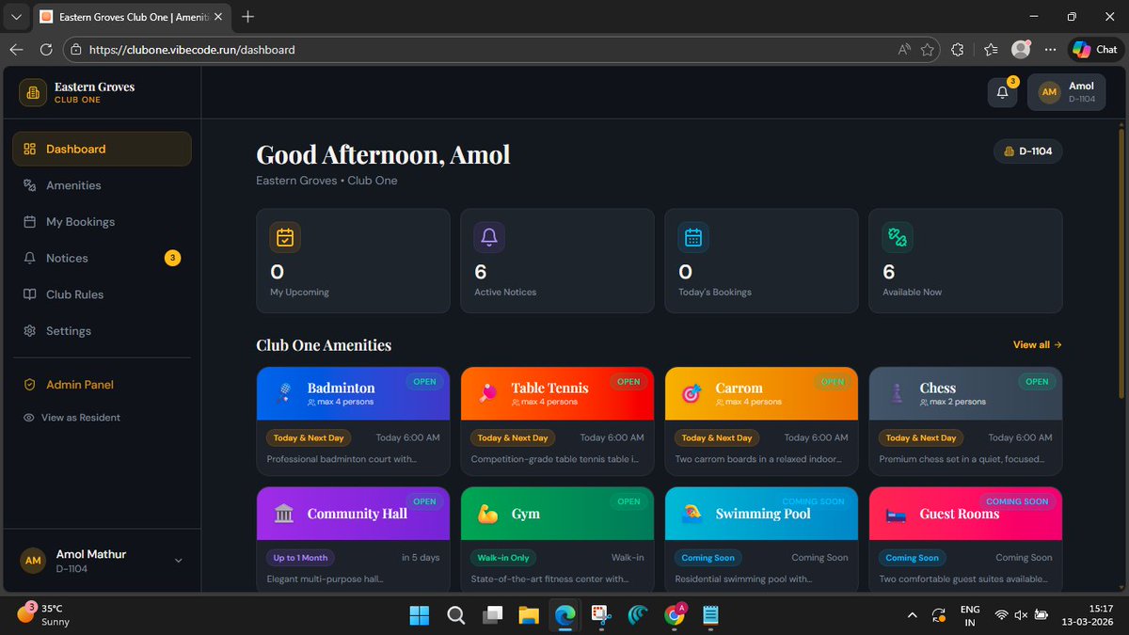Open Settings in the sidebar

(x=102, y=331)
